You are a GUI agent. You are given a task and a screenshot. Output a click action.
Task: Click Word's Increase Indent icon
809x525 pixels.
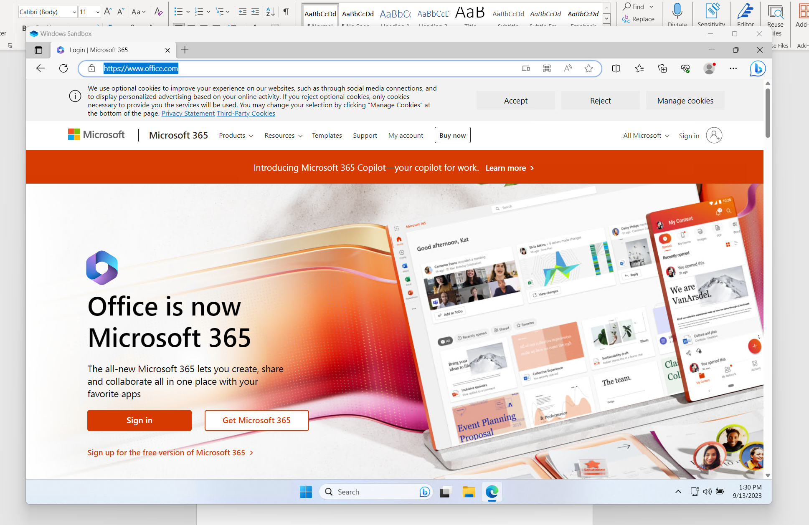tap(255, 12)
